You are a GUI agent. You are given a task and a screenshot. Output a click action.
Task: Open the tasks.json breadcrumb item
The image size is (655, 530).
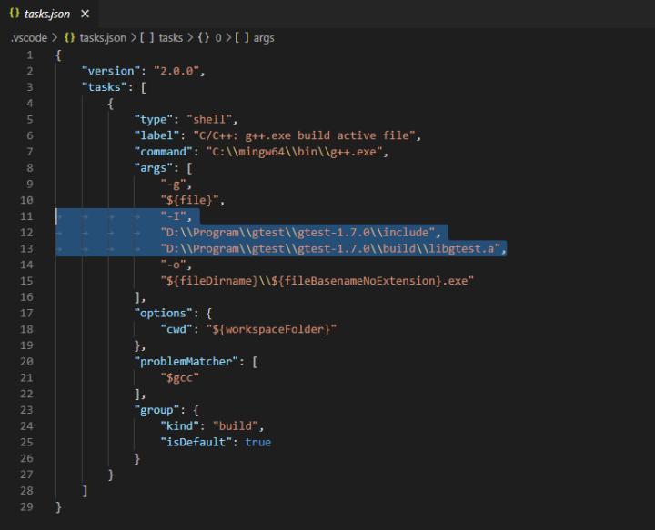click(103, 38)
